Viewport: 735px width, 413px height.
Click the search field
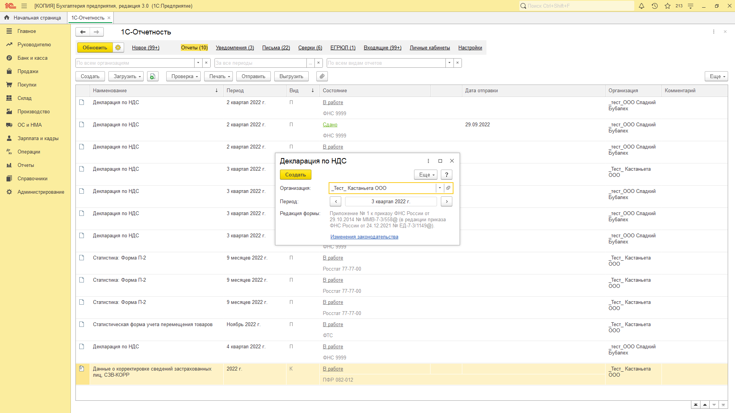click(576, 6)
